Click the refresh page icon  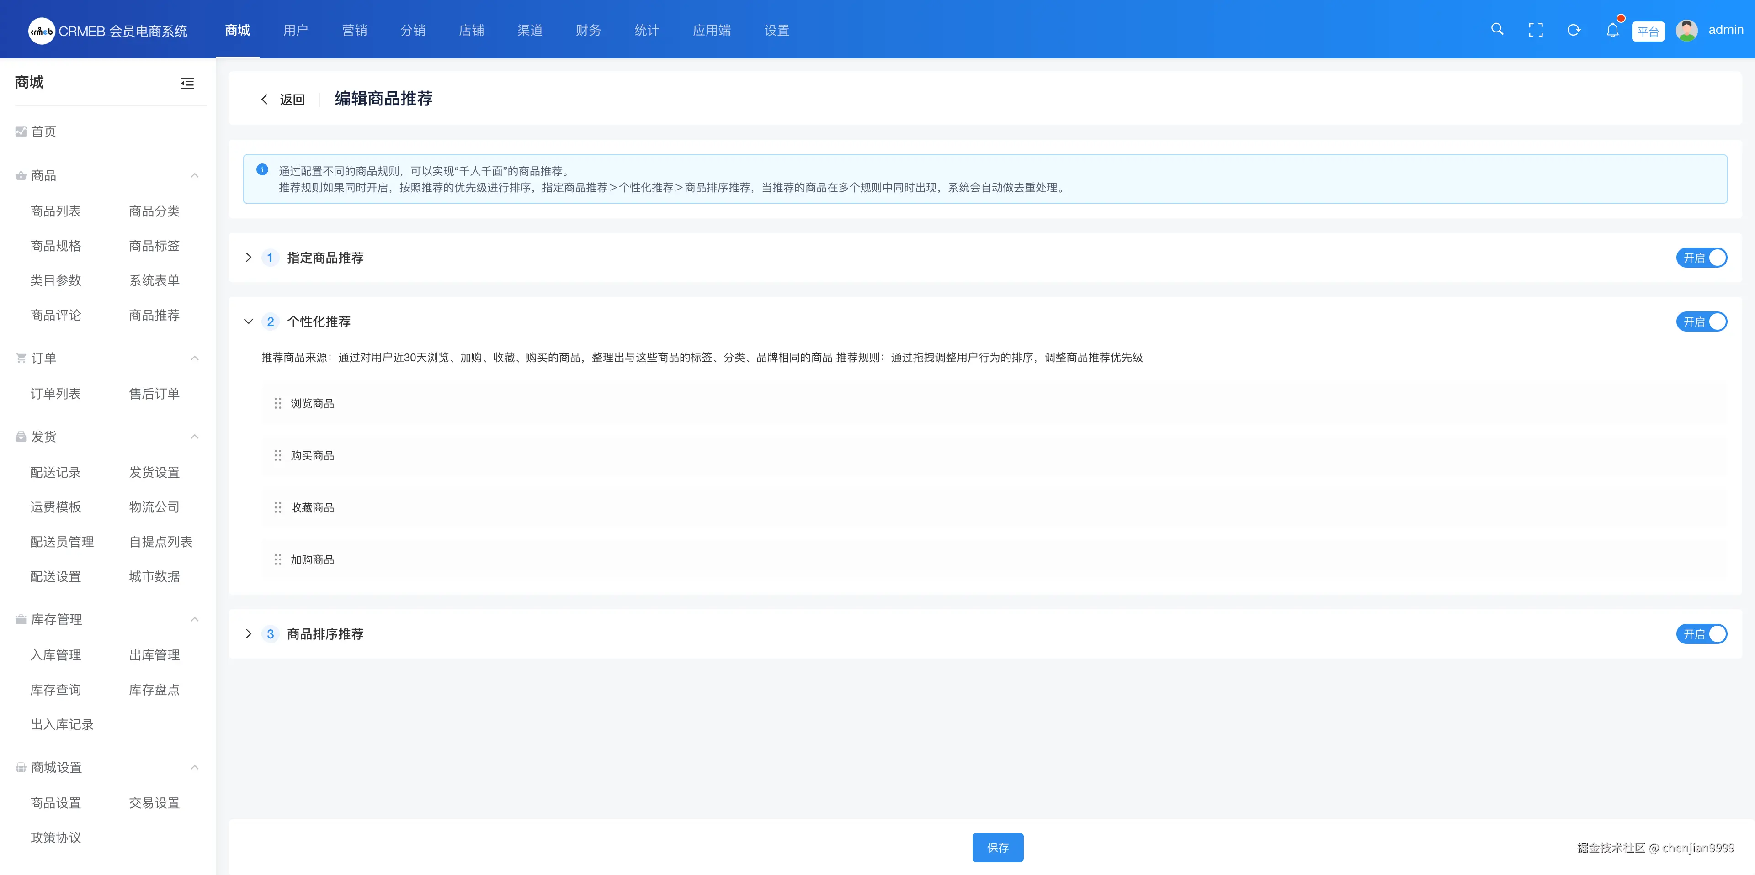point(1574,30)
